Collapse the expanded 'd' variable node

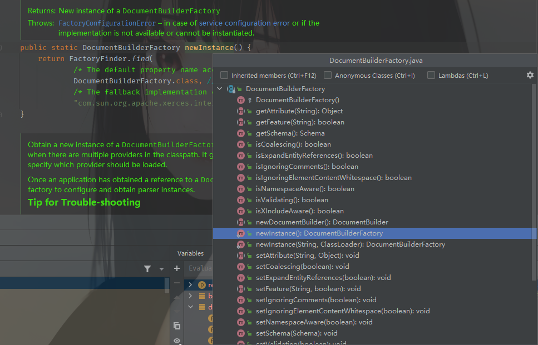pos(190,307)
